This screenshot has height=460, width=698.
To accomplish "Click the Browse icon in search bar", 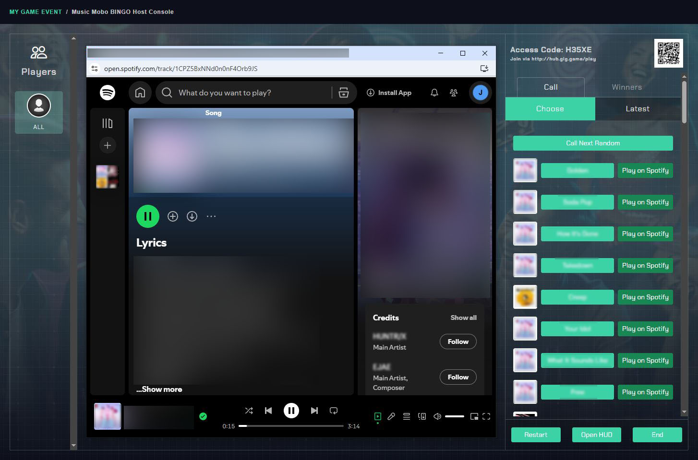I will pos(344,93).
